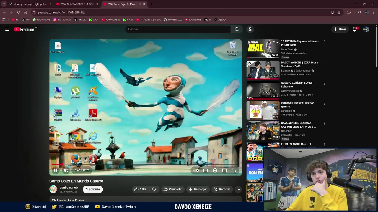
Task: Open player settings gear
Action: (x=215, y=170)
